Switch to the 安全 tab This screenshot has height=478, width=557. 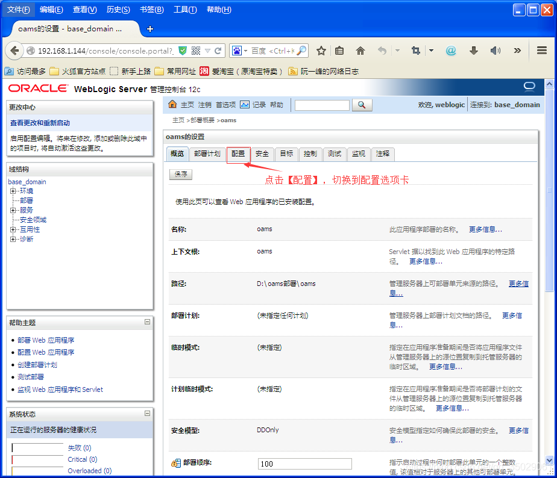262,154
